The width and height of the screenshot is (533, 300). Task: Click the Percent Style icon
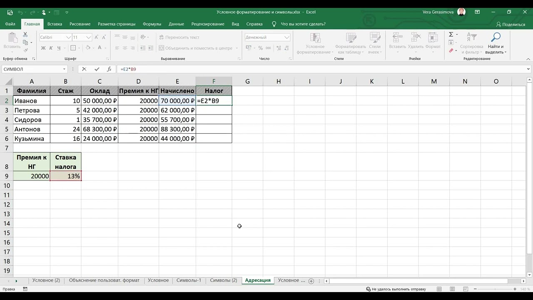[260, 48]
